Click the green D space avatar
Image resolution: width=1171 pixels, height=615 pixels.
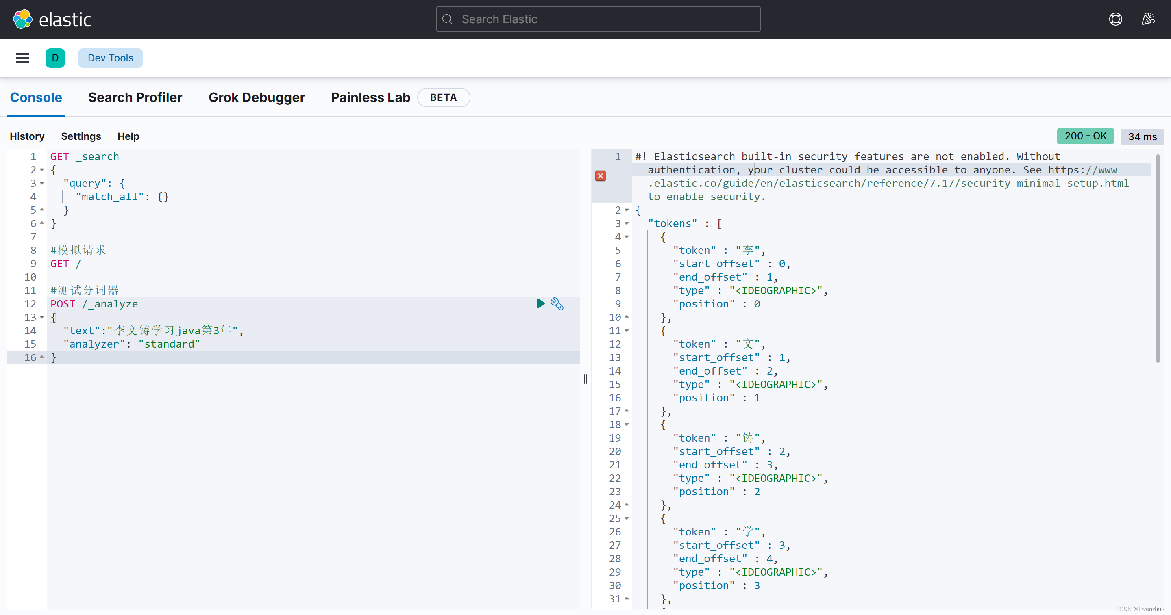(x=55, y=58)
